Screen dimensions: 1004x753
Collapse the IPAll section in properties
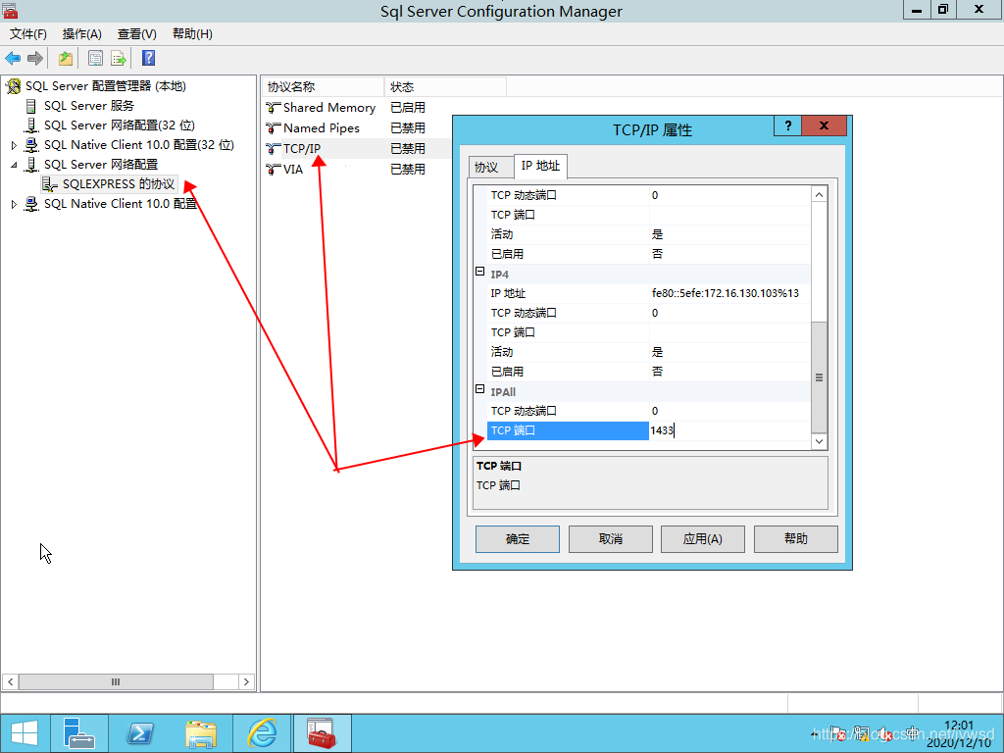point(480,390)
